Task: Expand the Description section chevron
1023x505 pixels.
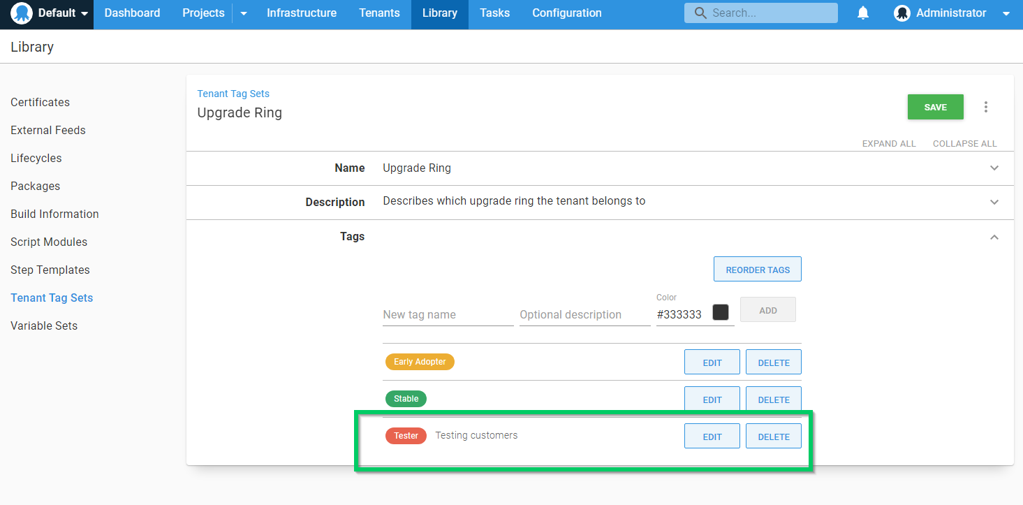Action: click(x=994, y=203)
